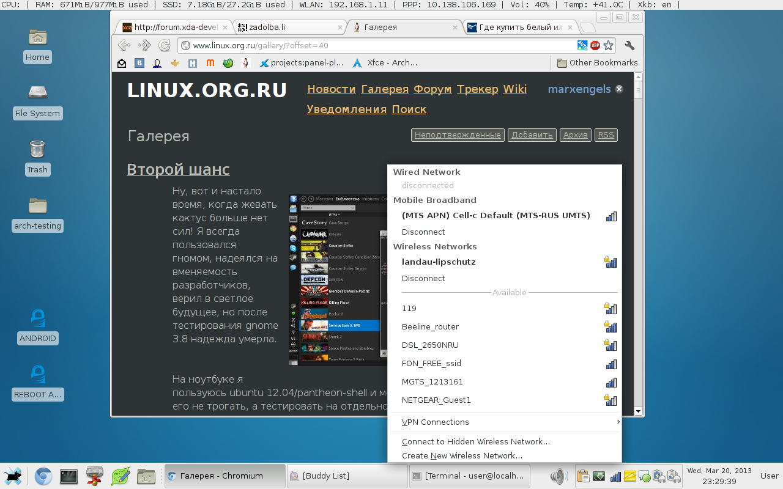Image resolution: width=783 pixels, height=489 pixels.
Task: Click the panel volume speaker icon
Action: (558, 476)
